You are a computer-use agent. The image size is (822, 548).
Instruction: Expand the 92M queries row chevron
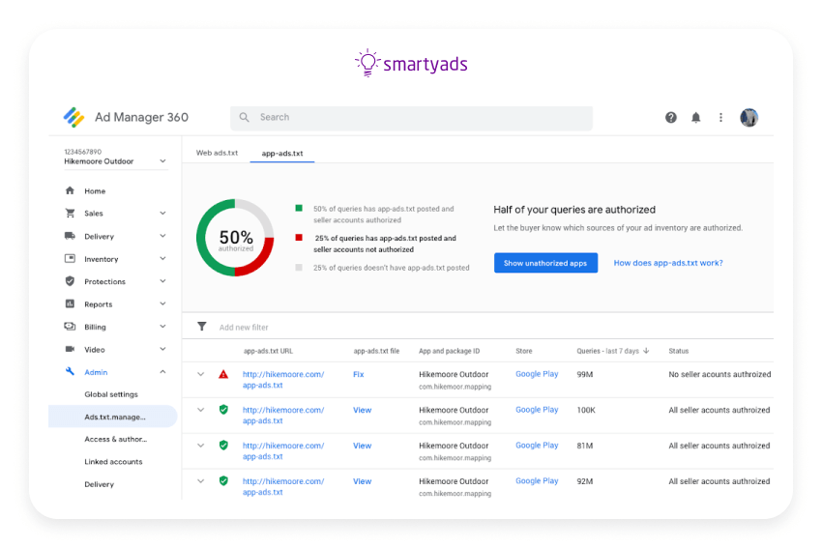pyautogui.click(x=200, y=481)
